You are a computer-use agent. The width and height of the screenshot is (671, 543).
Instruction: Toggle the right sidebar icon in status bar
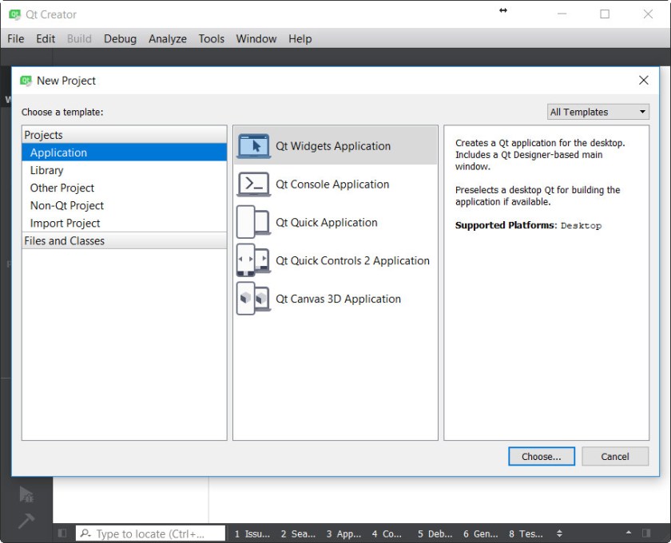point(646,533)
